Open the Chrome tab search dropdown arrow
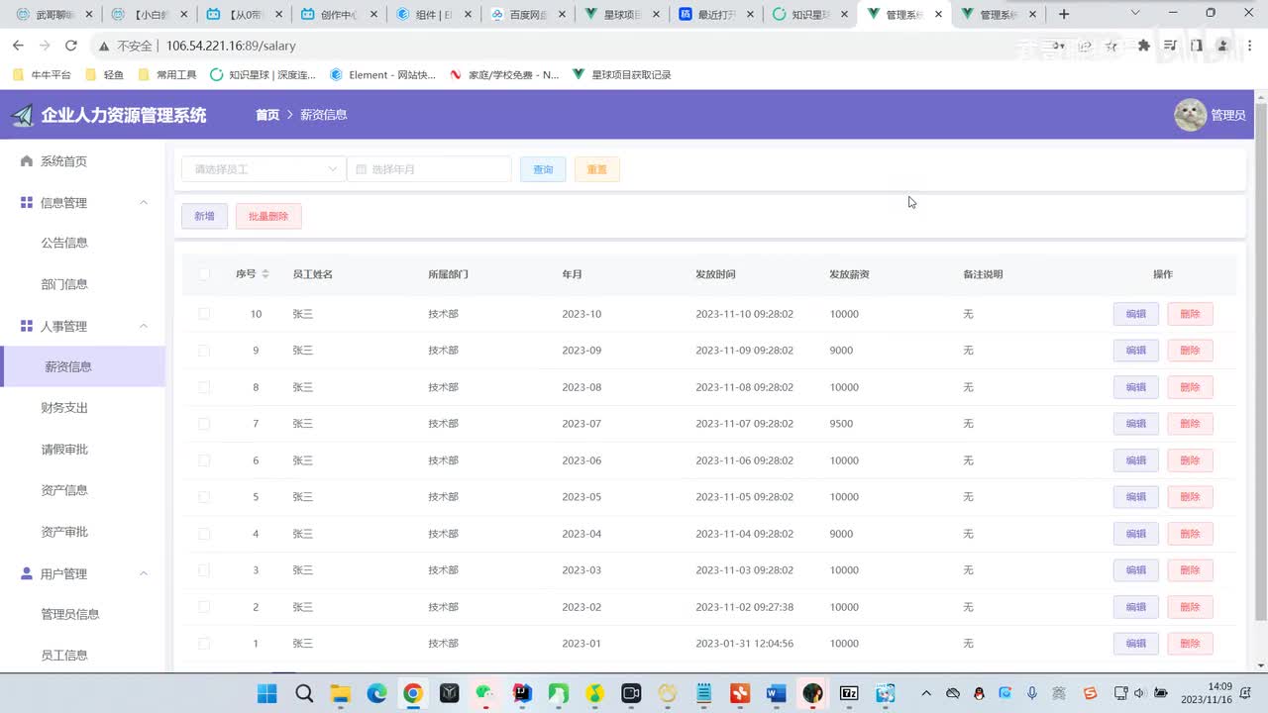The height and width of the screenshot is (713, 1268). tap(1135, 14)
